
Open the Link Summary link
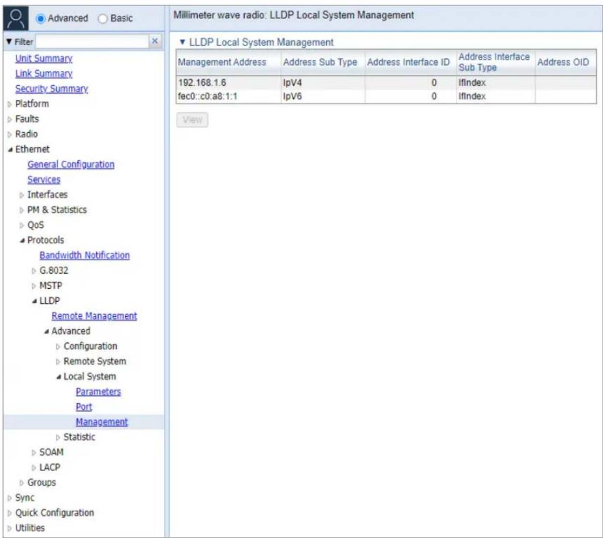pyautogui.click(x=44, y=73)
